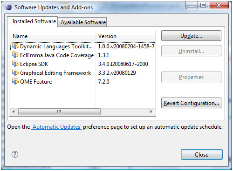
Task: Click the version cell '7.2.0'
Action: 103,82
